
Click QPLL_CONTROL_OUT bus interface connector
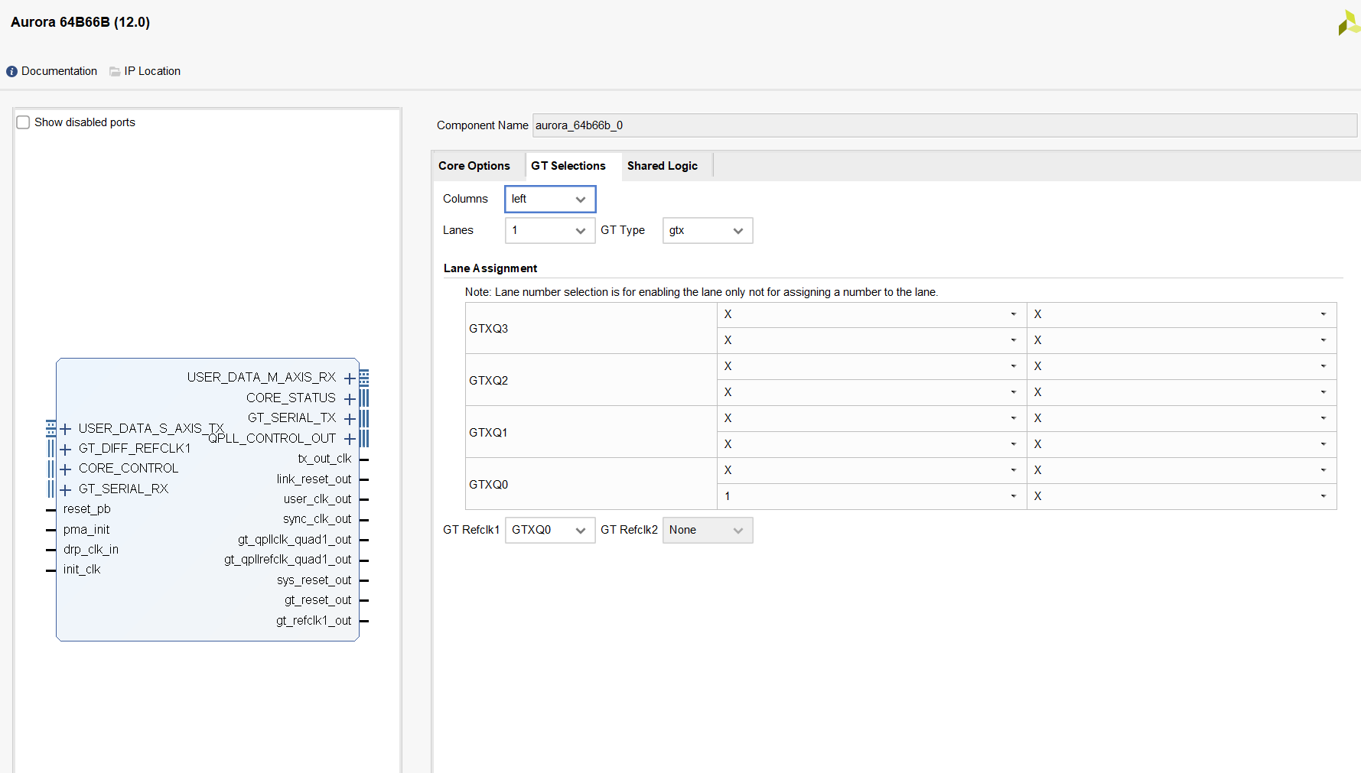click(364, 439)
